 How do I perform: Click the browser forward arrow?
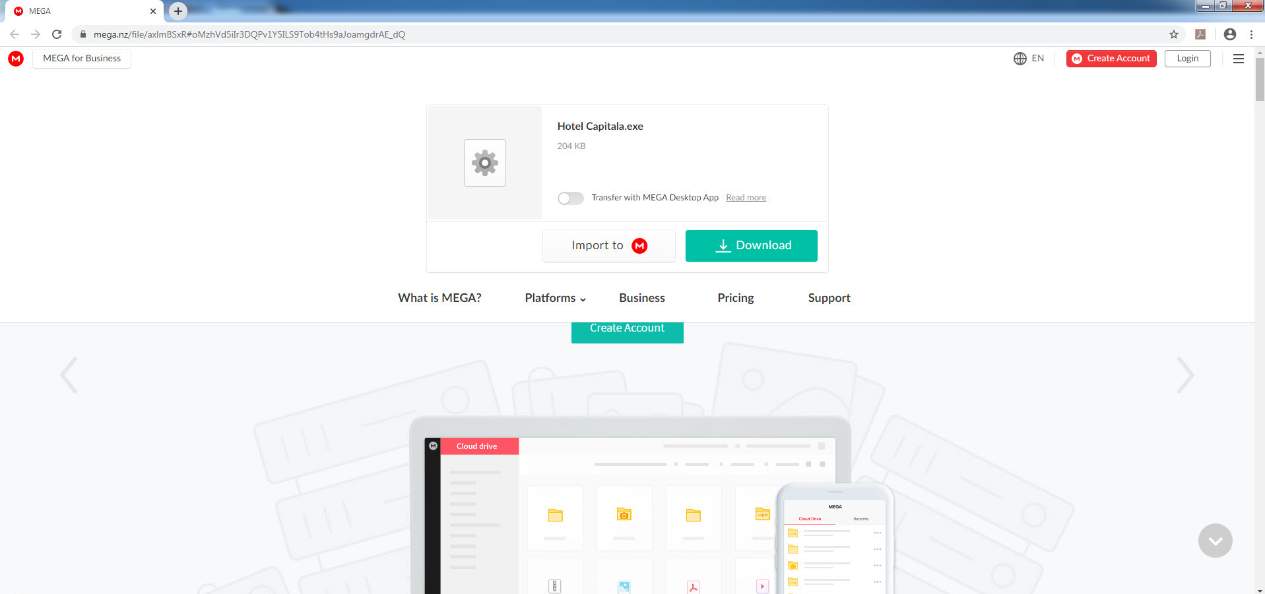(x=36, y=34)
